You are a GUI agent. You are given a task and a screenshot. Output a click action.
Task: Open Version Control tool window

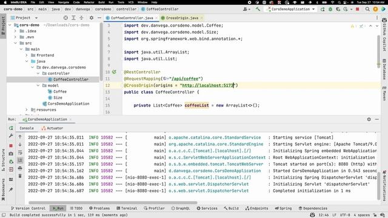click(x=28, y=208)
